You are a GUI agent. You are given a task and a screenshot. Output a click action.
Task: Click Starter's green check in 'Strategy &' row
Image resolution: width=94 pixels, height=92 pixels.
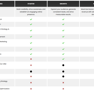point(31,30)
